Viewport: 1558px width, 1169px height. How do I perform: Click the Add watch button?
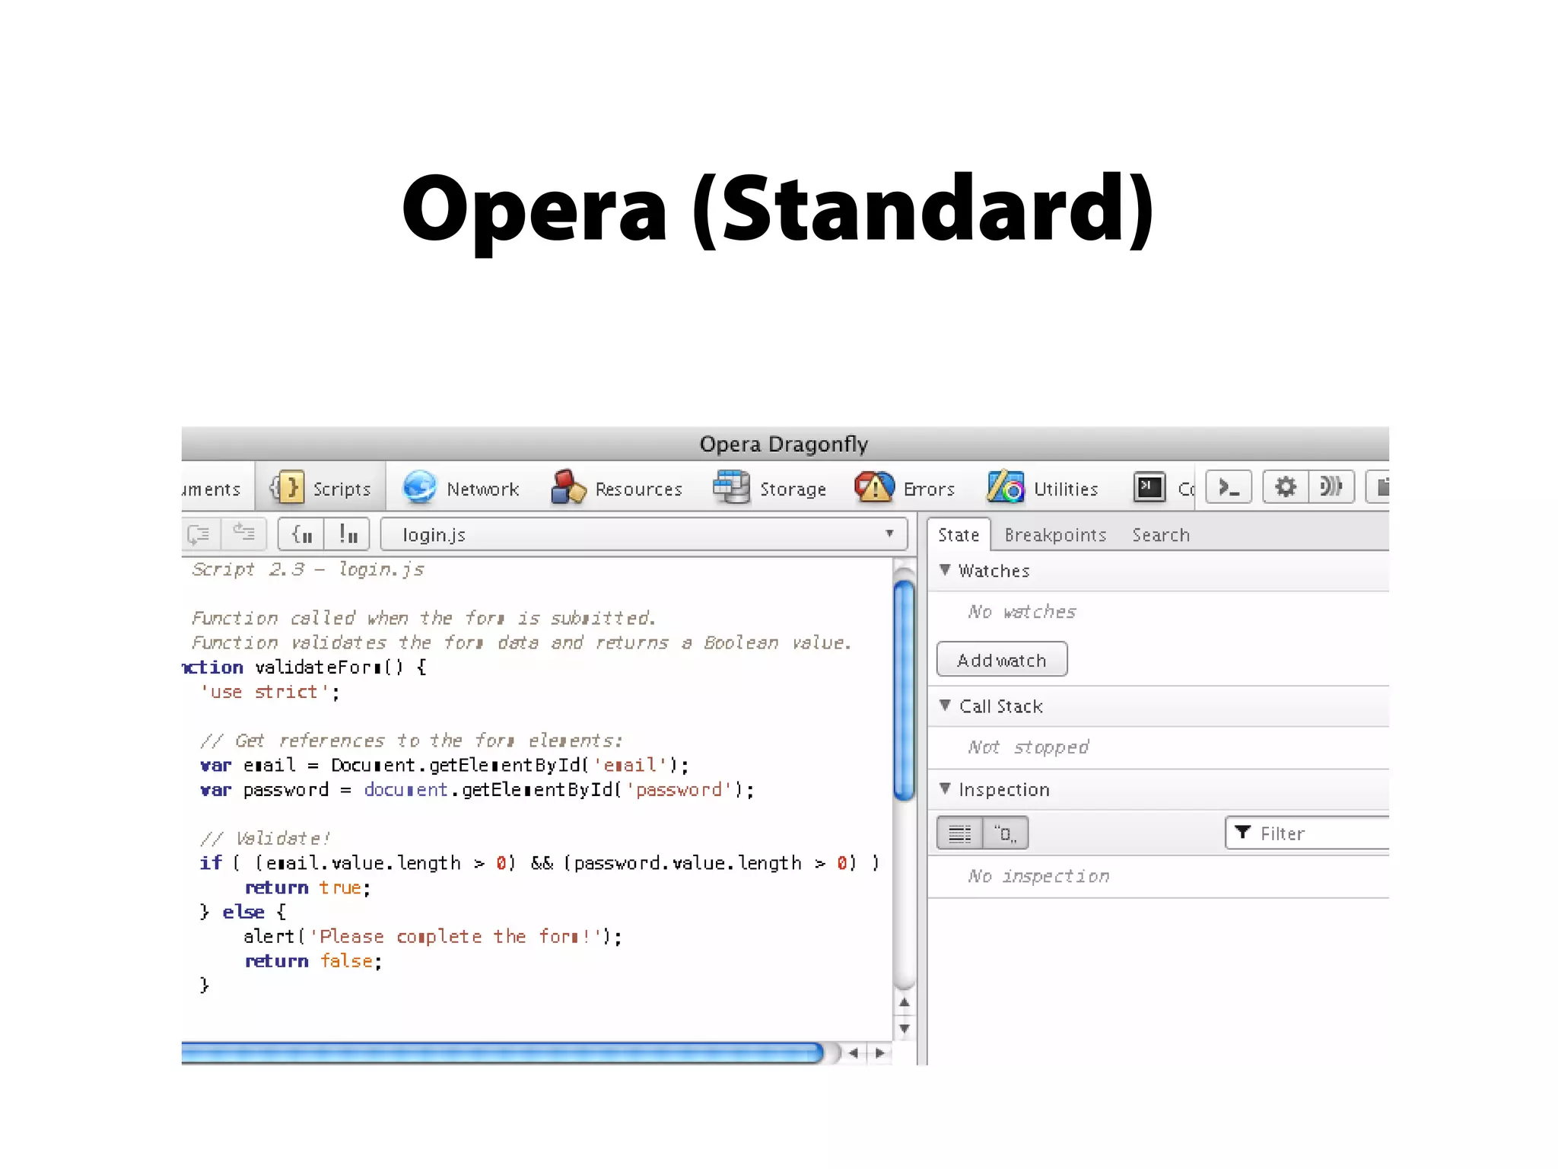[1001, 659]
